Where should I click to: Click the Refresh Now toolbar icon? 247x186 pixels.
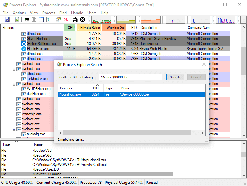pos(17,19)
